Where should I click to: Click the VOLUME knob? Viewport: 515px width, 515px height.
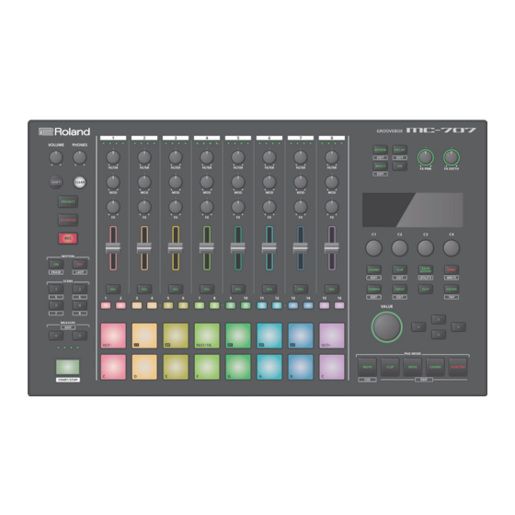tap(56, 157)
